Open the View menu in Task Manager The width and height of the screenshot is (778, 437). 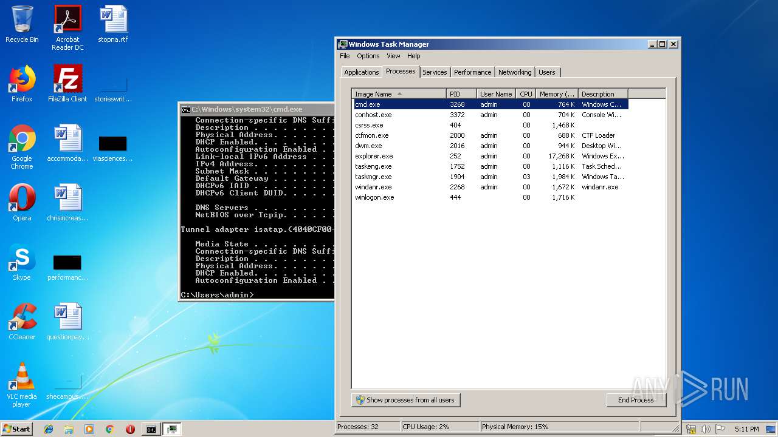tap(393, 56)
